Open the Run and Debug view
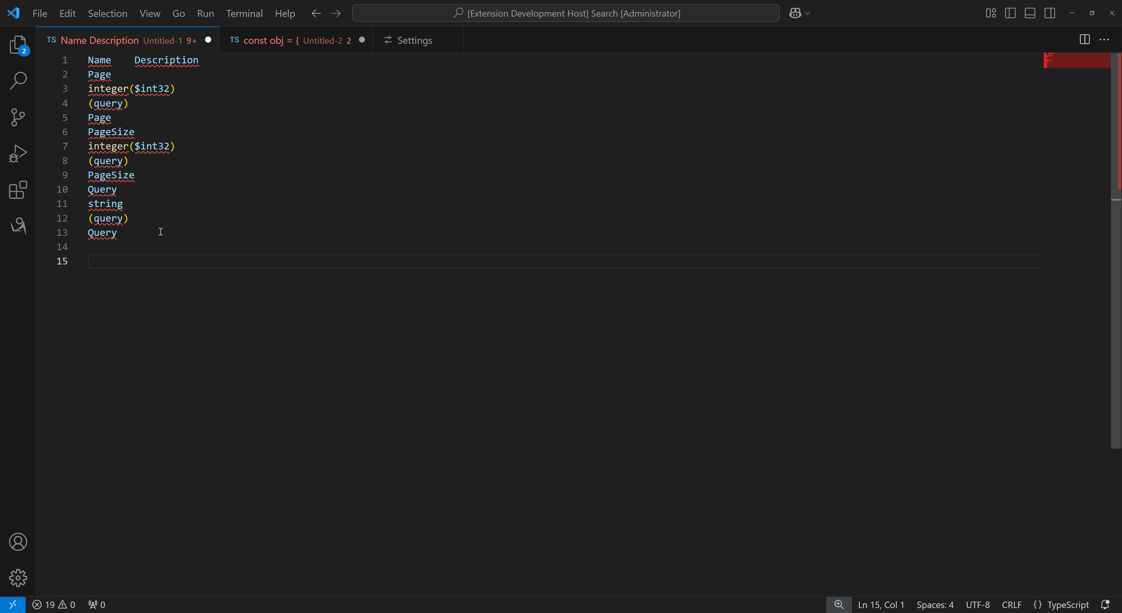 18,153
